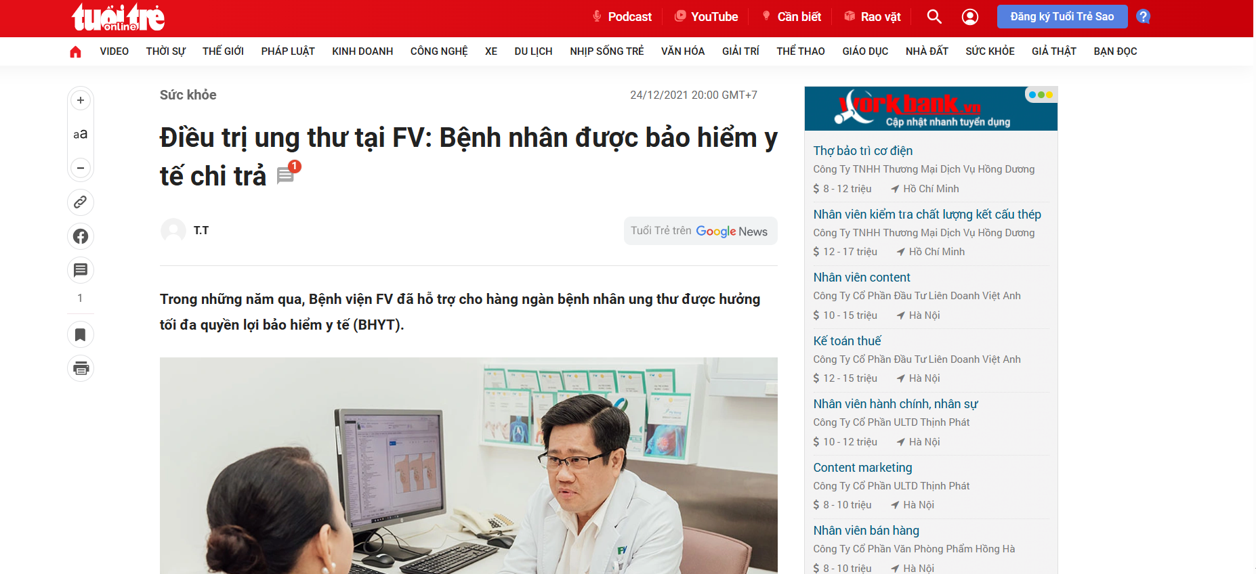The height and width of the screenshot is (574, 1256).
Task: Print the article using printer icon
Action: pos(81,368)
